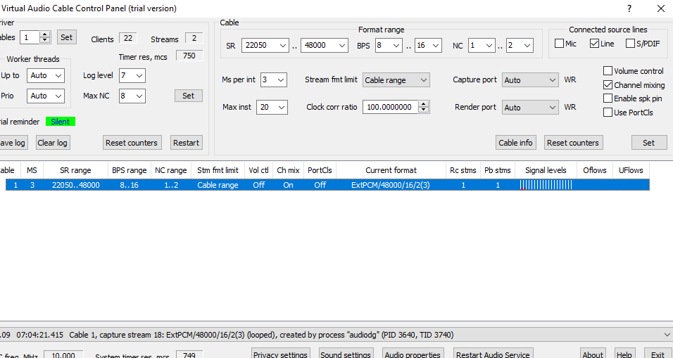Open the worker threads Prio dropdown
Viewport: 673px width, 358px height.
pyautogui.click(x=46, y=96)
